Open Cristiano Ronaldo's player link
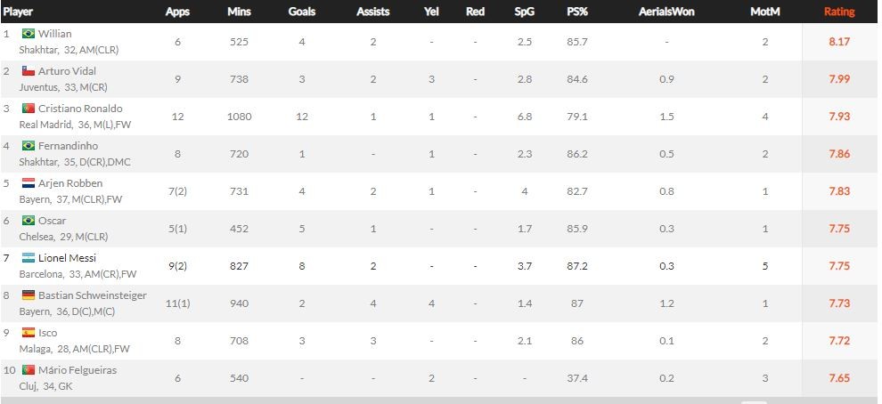 pyautogui.click(x=80, y=109)
